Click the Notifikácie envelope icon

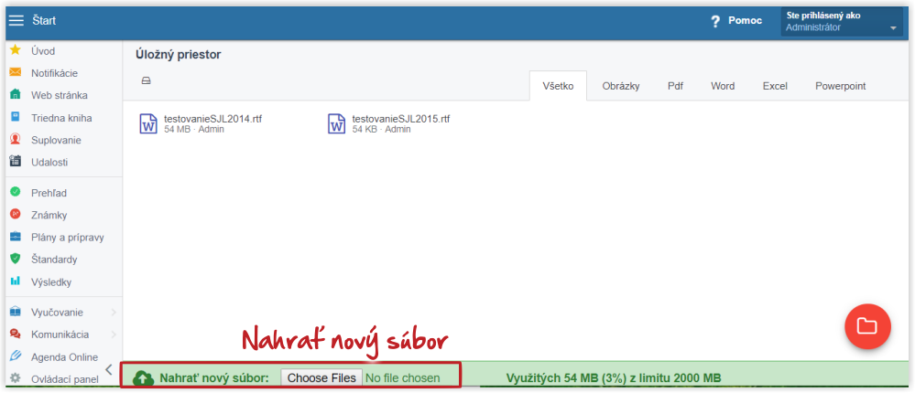pyautogui.click(x=16, y=73)
